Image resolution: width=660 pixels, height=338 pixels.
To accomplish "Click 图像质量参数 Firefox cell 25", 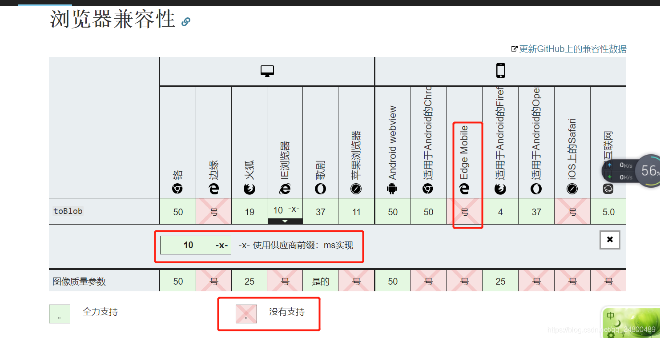I will pyautogui.click(x=250, y=281).
